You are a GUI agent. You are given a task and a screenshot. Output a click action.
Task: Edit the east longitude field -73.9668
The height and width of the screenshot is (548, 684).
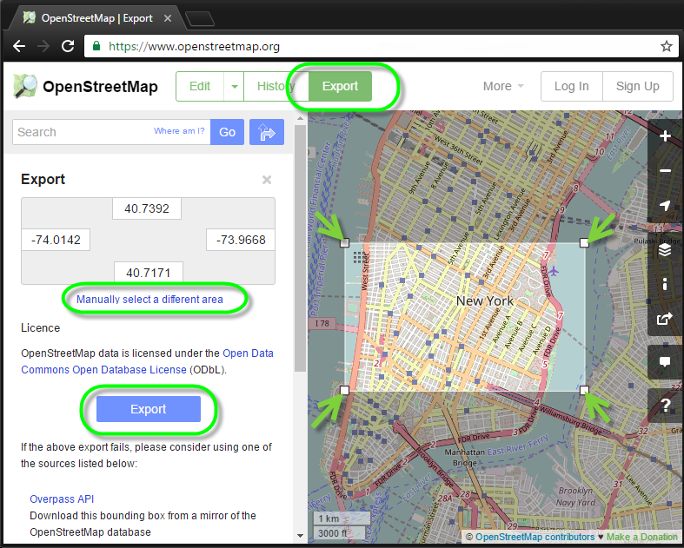pos(241,240)
